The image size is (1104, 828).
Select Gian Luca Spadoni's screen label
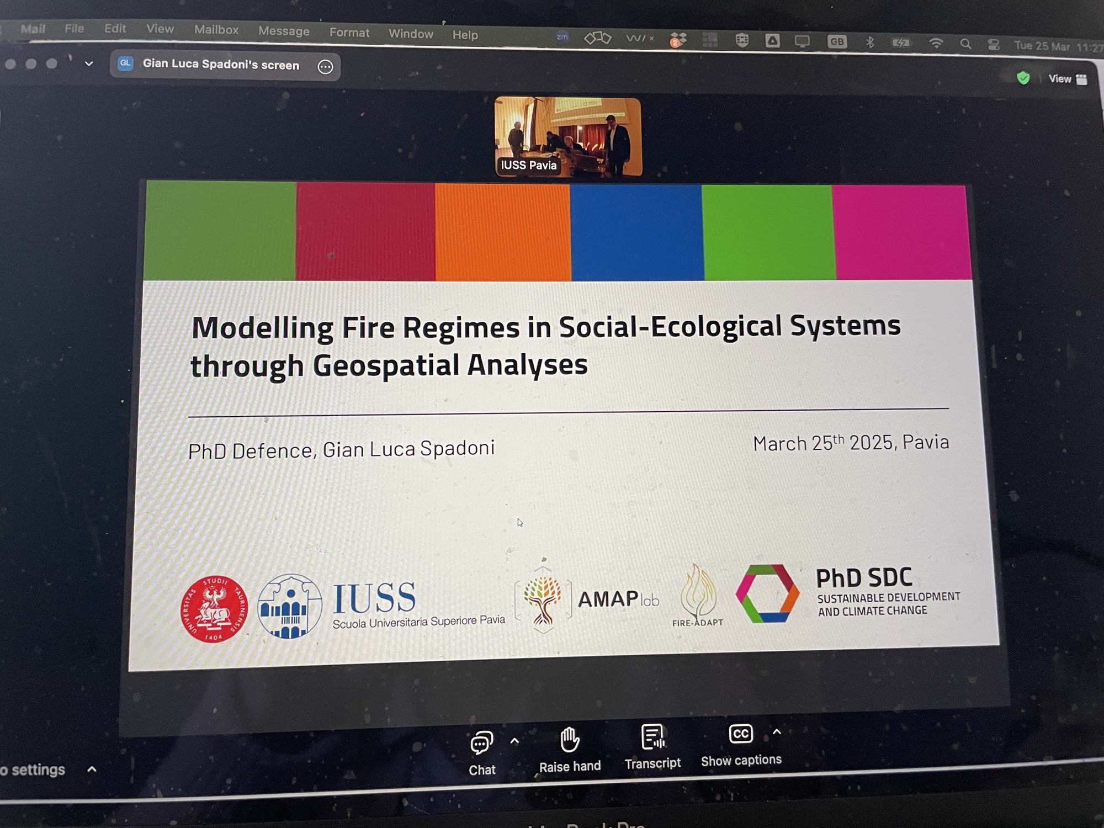(220, 65)
